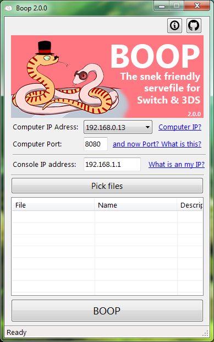Image resolution: width=214 pixels, height=342 pixels.
Task: Click the Pick files button
Action: pos(107,186)
